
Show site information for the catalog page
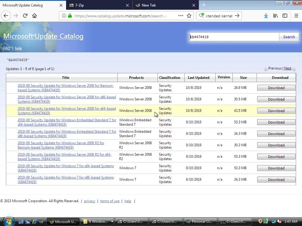pos(64,16)
